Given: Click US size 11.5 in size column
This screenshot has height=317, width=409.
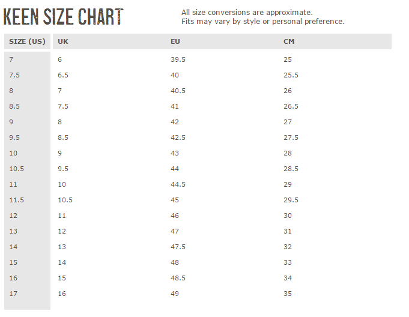Looking at the screenshot, I should (x=16, y=200).
